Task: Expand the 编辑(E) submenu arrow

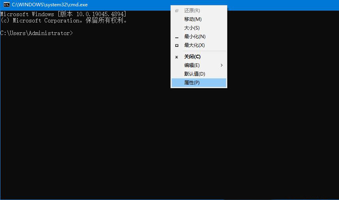Action: click(222, 65)
